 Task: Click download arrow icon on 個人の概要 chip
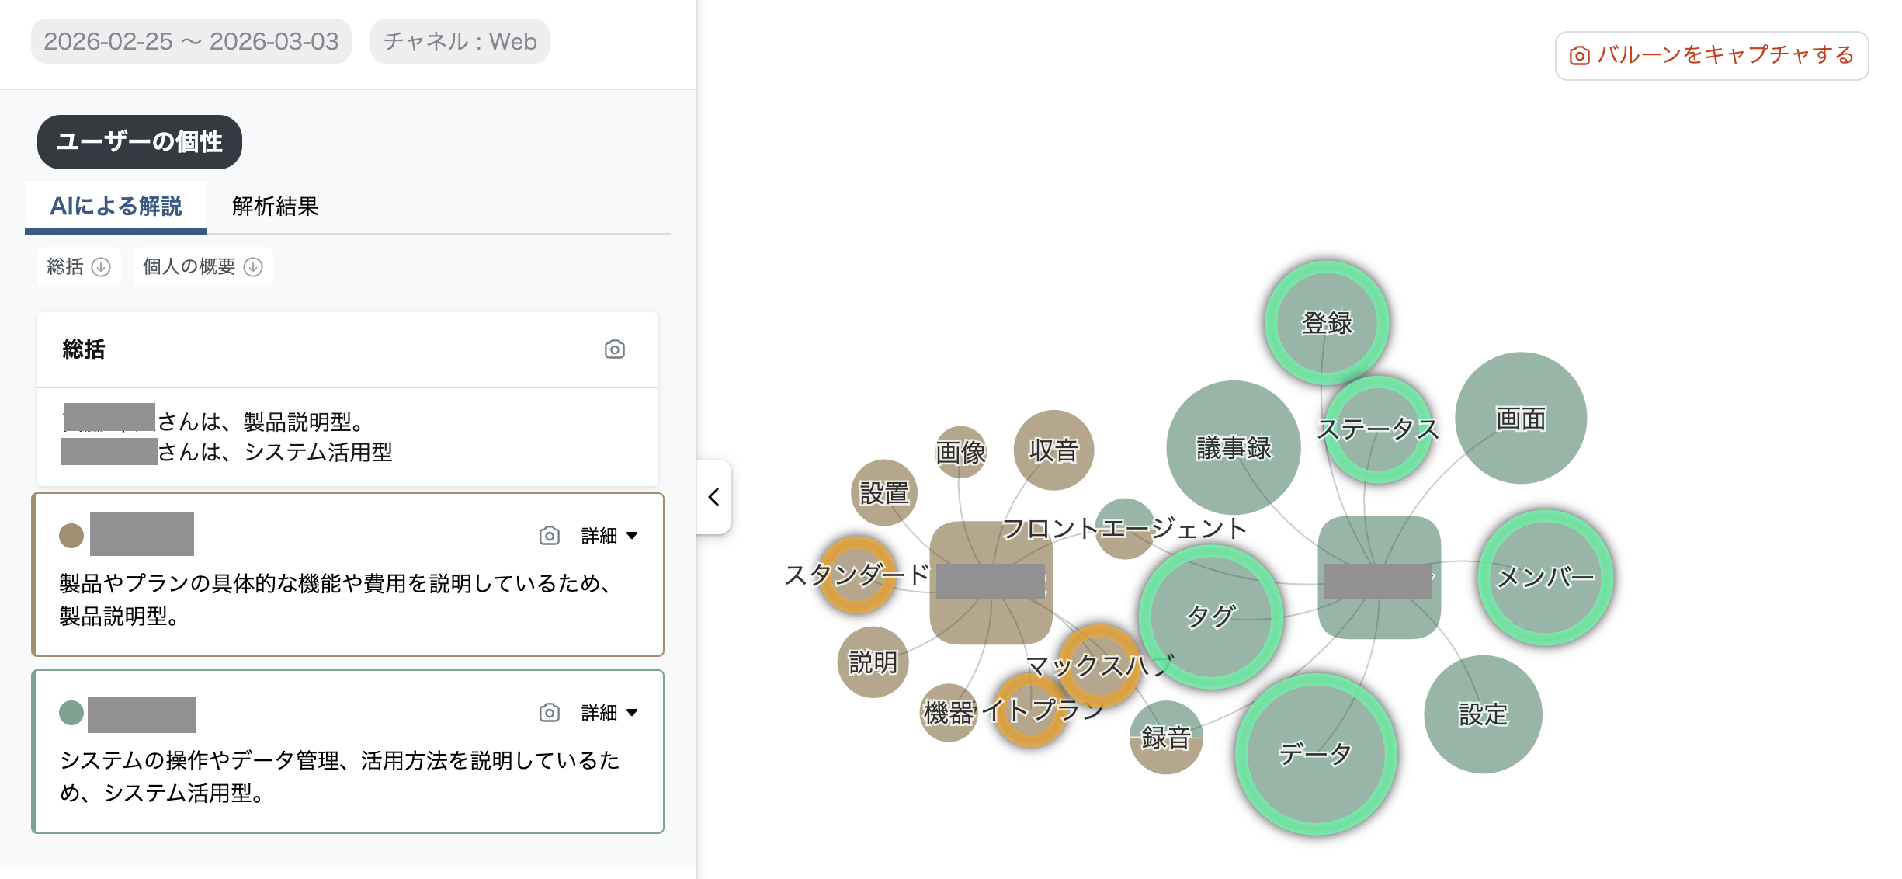point(253,267)
